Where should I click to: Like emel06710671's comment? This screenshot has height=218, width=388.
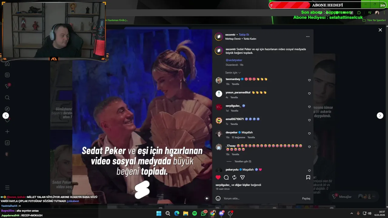click(x=309, y=120)
